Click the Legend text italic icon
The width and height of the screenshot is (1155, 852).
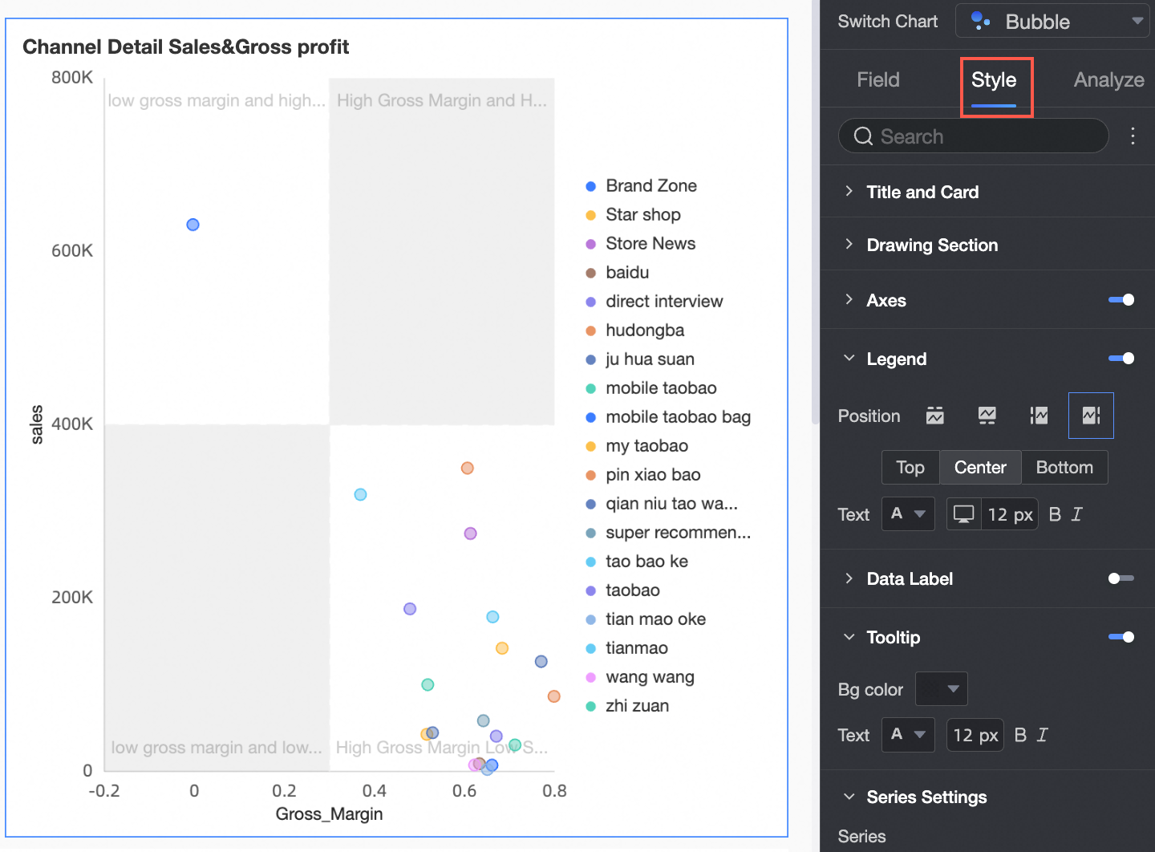click(1077, 514)
